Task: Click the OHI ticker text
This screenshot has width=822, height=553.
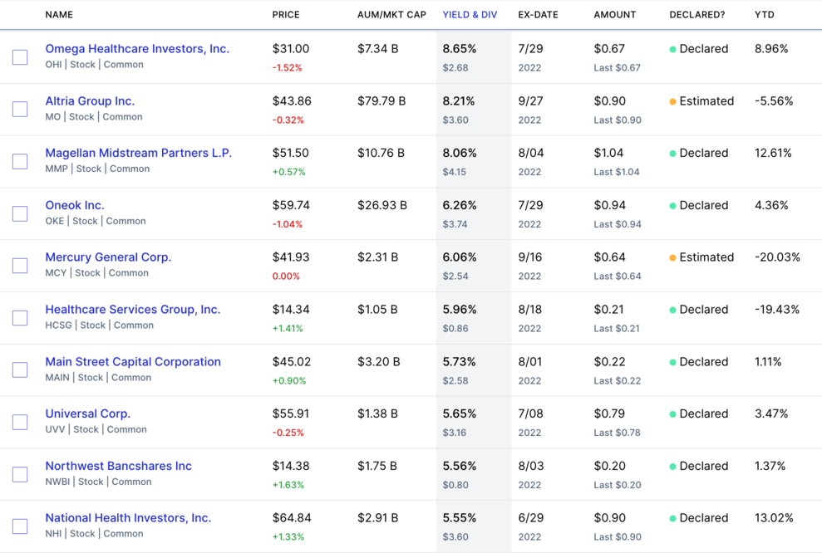Action: [x=53, y=65]
